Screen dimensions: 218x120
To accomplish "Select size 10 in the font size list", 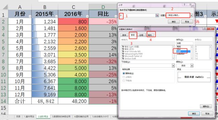I will pos(197,54).
